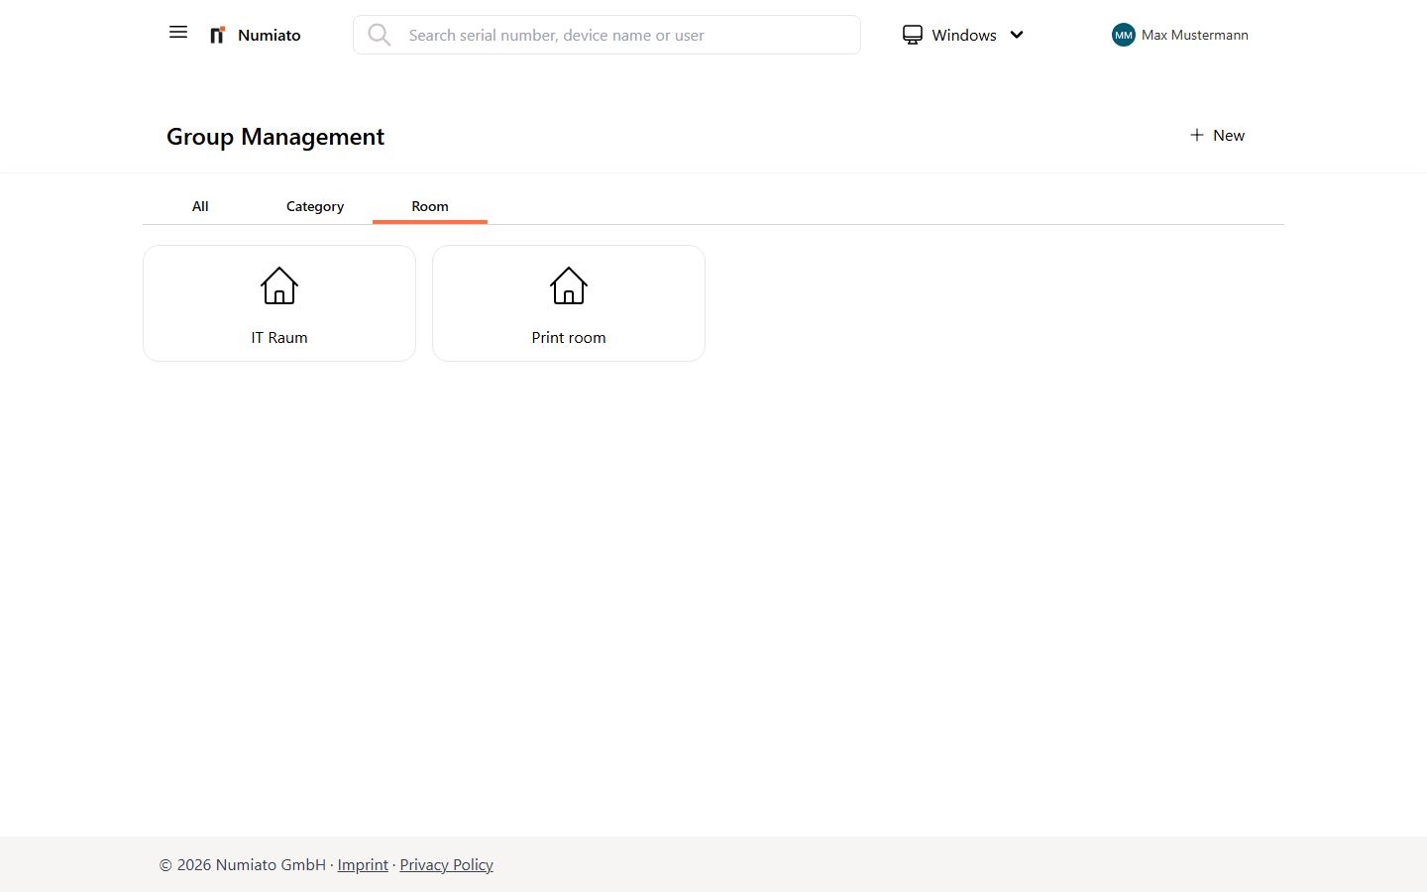The height and width of the screenshot is (892, 1427).
Task: Open the Imprint page
Action: click(x=363, y=864)
